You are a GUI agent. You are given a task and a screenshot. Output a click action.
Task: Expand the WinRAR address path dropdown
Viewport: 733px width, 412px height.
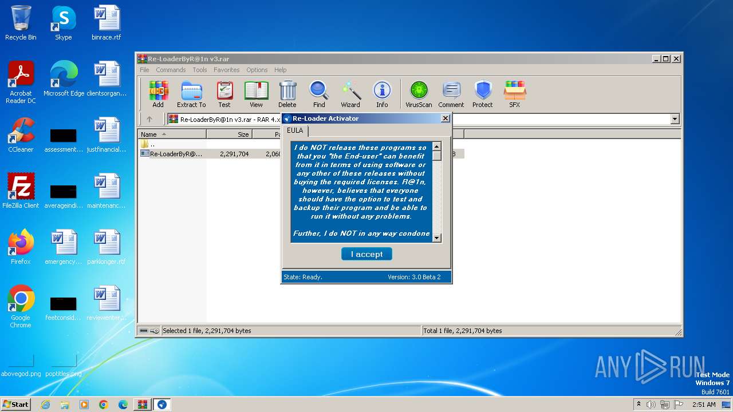[x=675, y=119]
